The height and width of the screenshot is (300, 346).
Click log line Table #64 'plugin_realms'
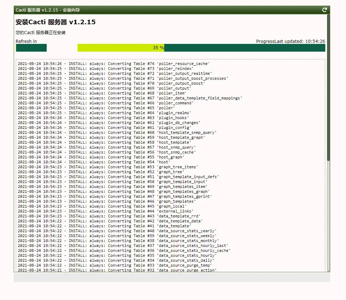point(104,113)
